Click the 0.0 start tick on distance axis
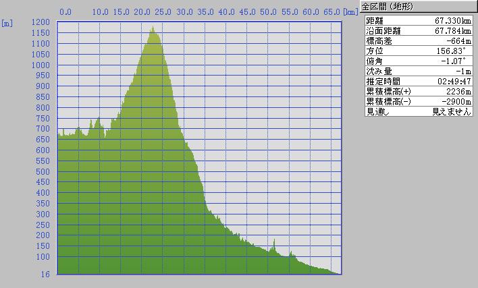The width and height of the screenshot is (478, 288). (65, 12)
